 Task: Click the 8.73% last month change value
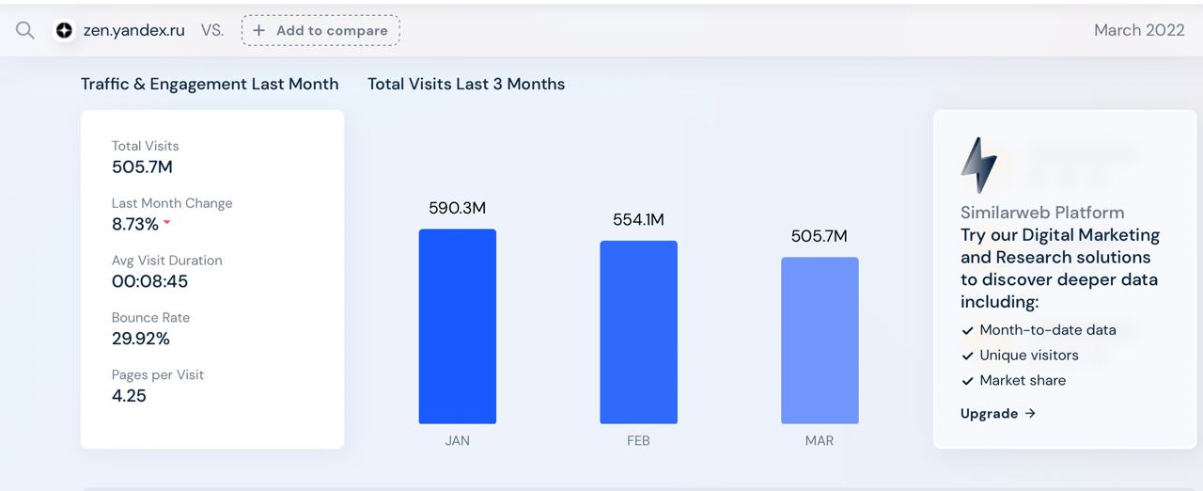click(x=135, y=224)
